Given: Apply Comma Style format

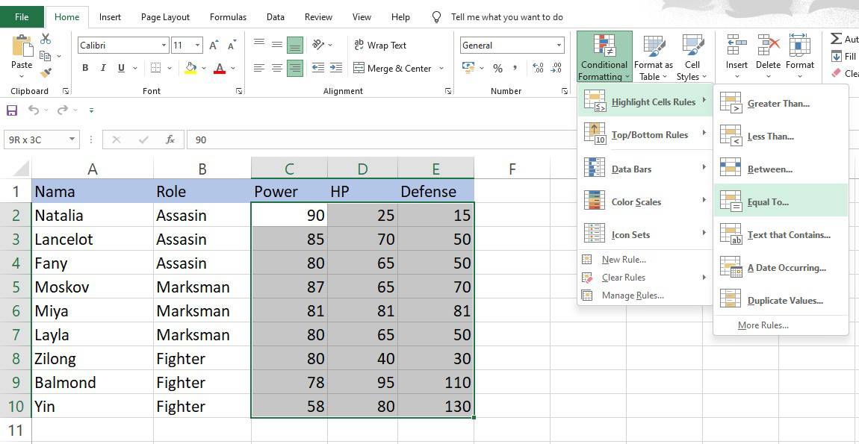Looking at the screenshot, I should [515, 69].
